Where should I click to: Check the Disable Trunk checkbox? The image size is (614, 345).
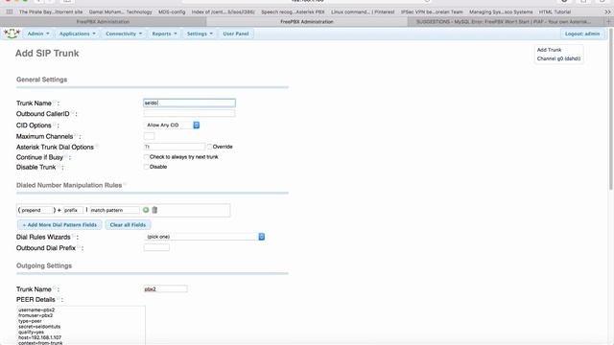click(x=146, y=167)
